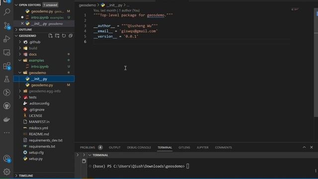
Task: Switch to the GITLENS tab
Action: 184,147
